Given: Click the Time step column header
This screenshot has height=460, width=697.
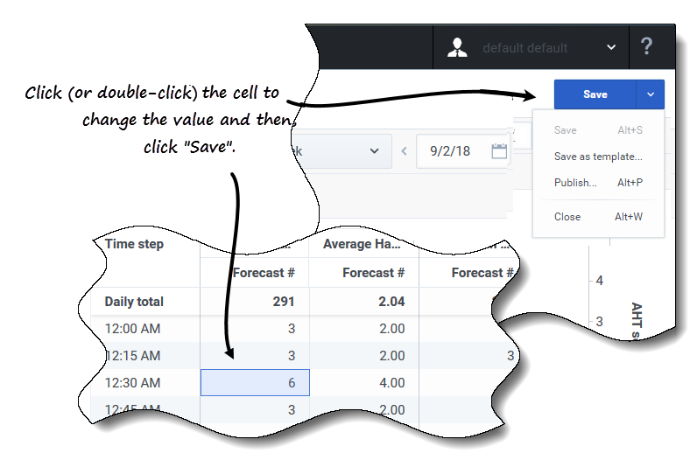Looking at the screenshot, I should (134, 244).
